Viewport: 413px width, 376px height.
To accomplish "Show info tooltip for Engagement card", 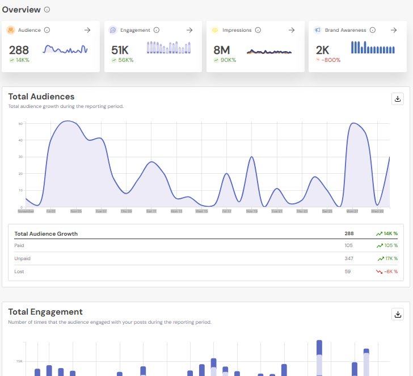I will click(157, 30).
